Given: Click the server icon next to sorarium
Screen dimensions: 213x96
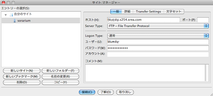Looking at the screenshot, I should click(15, 21).
